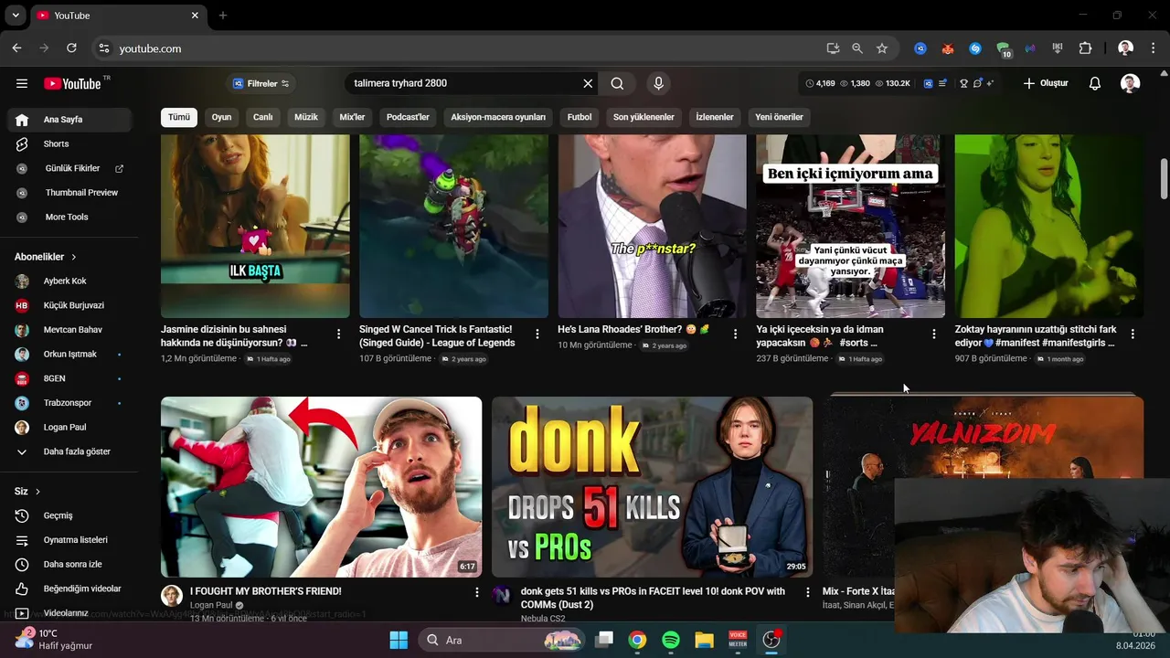Screen dimensions: 1170x658
Task: Reload the page
Action: tap(71, 48)
